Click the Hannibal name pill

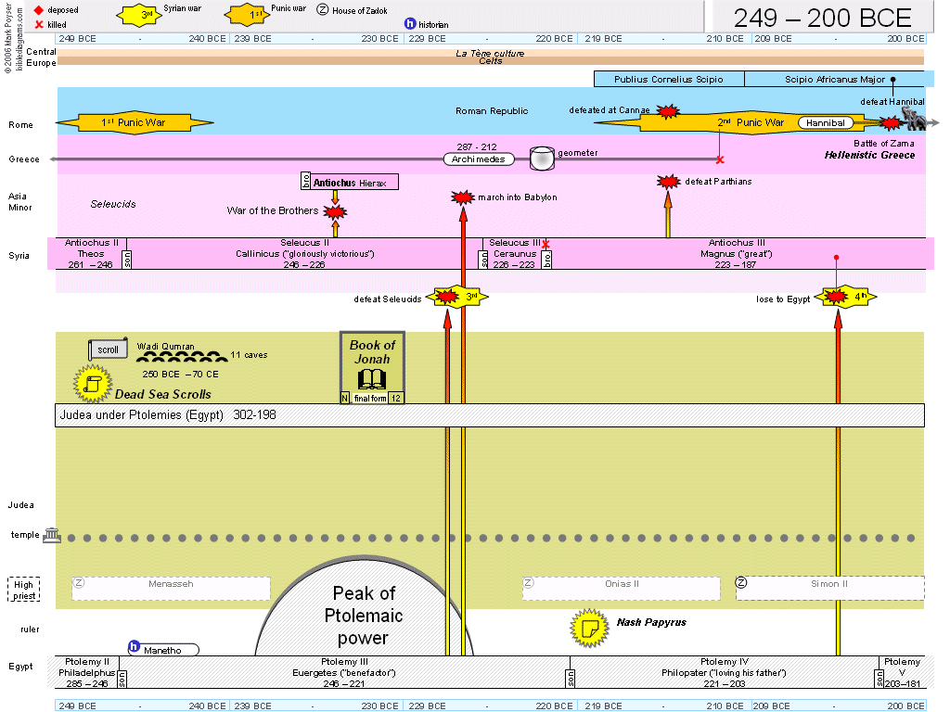[827, 122]
